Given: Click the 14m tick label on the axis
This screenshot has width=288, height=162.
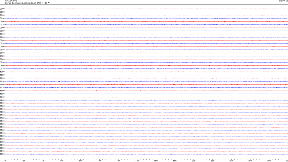Looking at the screenshot, I should pos(137,161).
